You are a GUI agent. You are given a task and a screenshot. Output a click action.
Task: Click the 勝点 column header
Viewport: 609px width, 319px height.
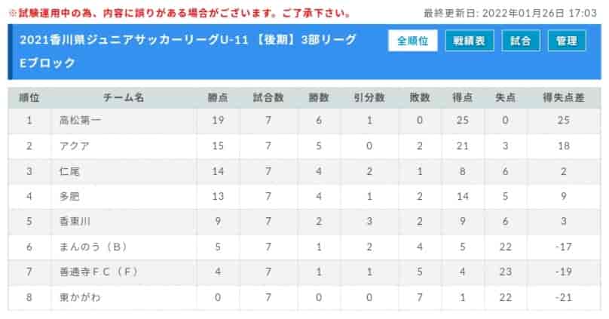pos(218,97)
